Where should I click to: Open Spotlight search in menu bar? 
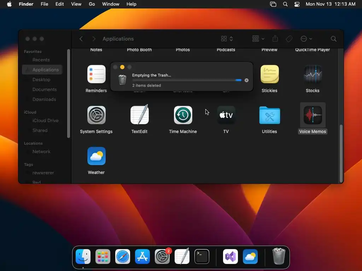tap(285, 4)
